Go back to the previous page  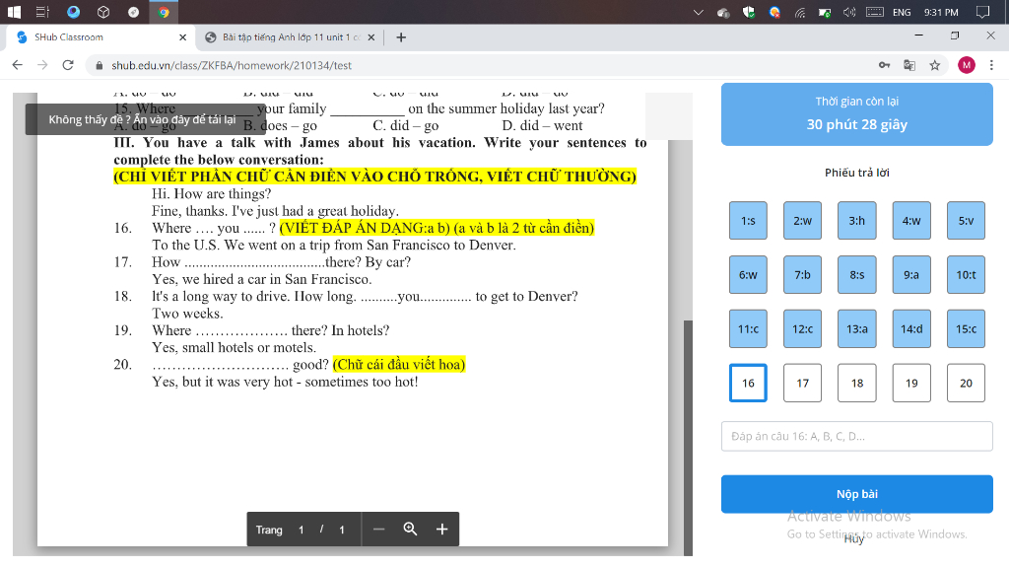18,65
